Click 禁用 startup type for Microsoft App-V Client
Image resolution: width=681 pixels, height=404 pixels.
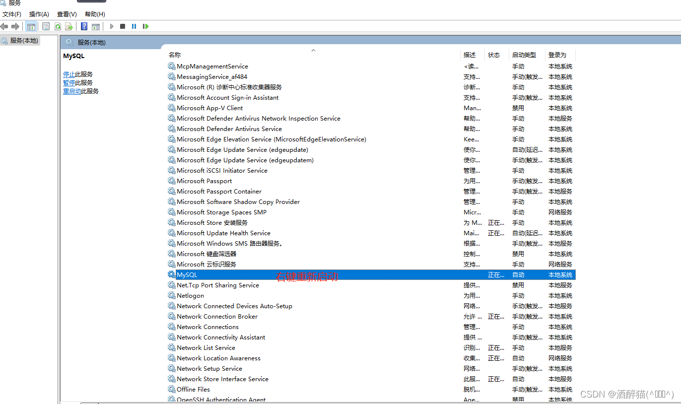[518, 108]
